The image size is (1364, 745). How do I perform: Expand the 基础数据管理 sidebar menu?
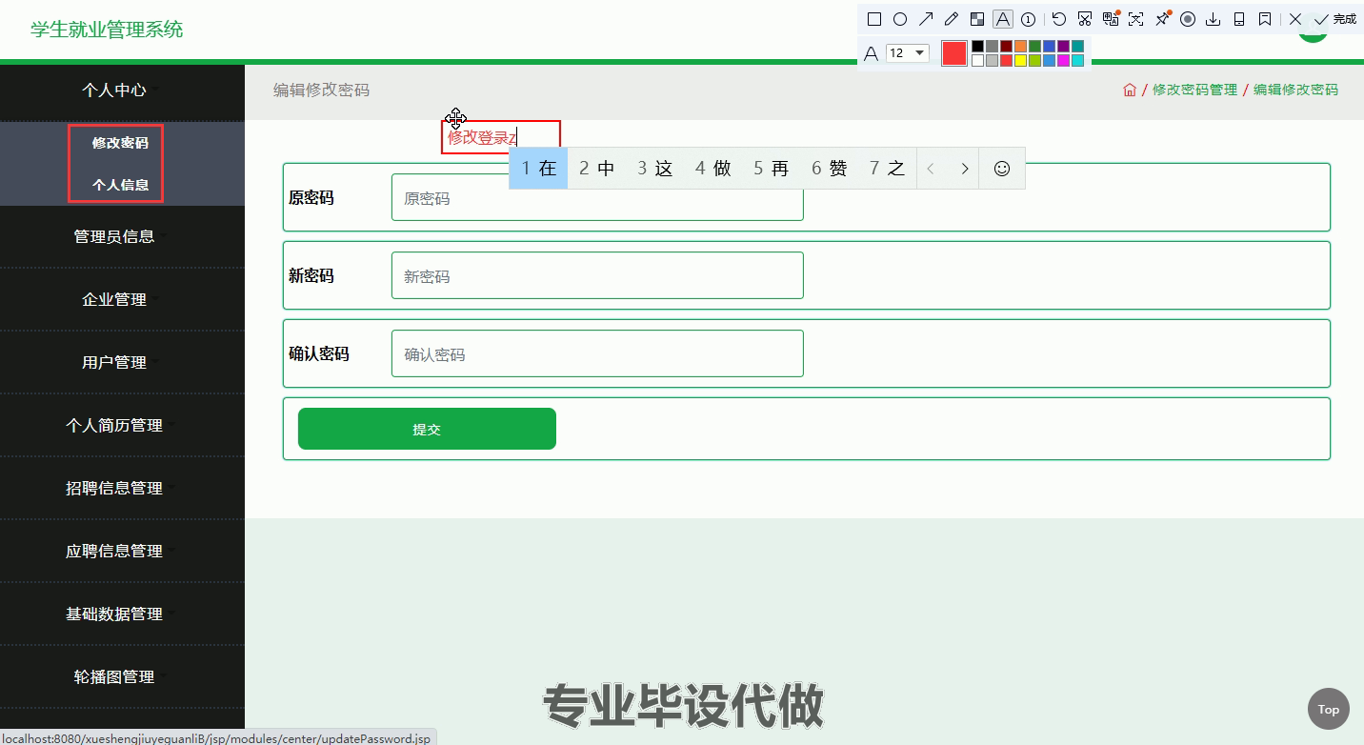coord(114,614)
